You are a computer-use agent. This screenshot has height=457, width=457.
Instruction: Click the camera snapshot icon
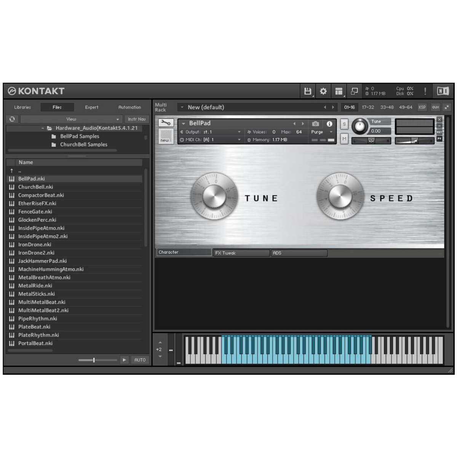point(315,124)
